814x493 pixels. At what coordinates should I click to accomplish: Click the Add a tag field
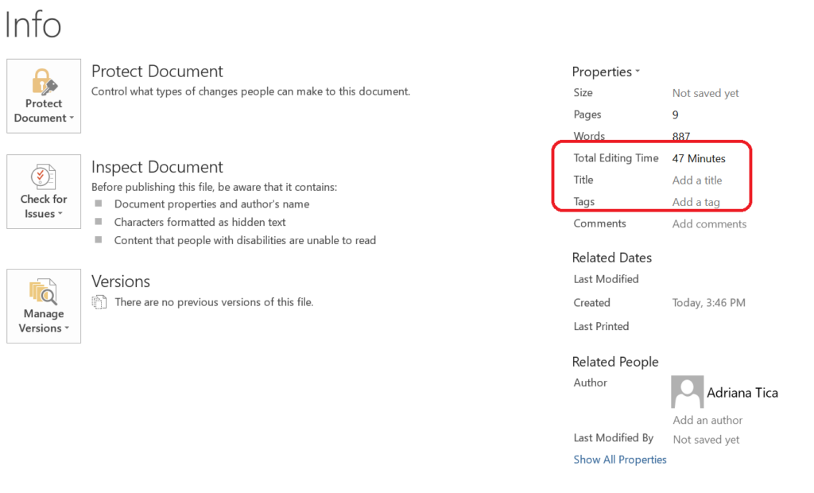coord(696,202)
